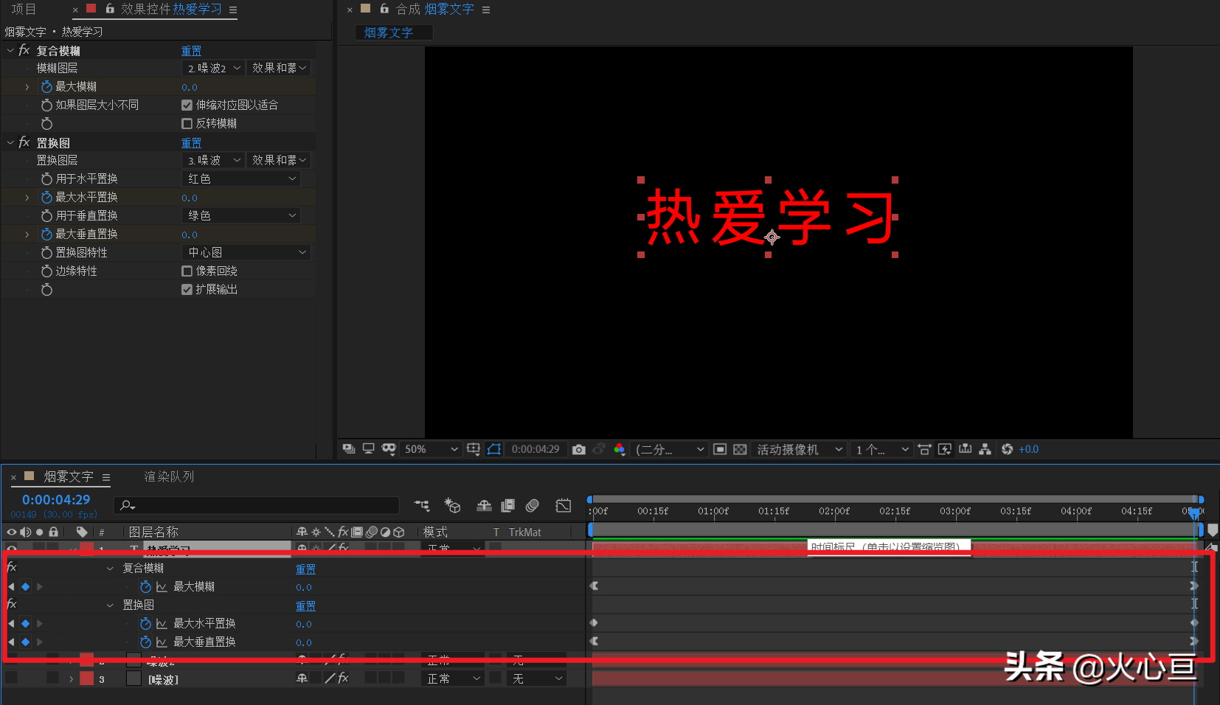
Task: Open timeline 烟雾文字 panel menu
Action: coord(106,477)
